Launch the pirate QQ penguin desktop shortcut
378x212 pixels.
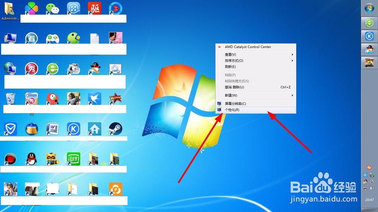point(95,68)
